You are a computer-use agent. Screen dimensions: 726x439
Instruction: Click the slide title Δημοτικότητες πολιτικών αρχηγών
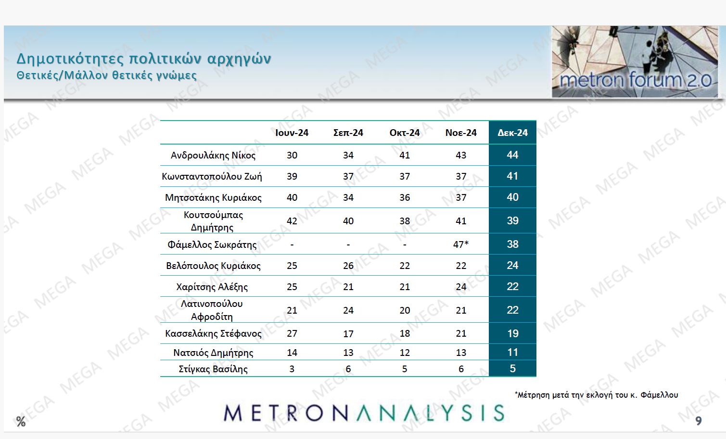[143, 59]
